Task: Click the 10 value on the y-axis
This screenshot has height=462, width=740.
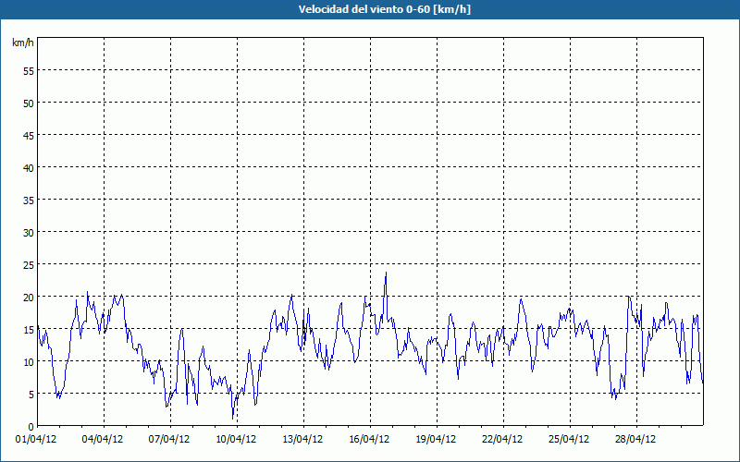Action: pos(29,361)
